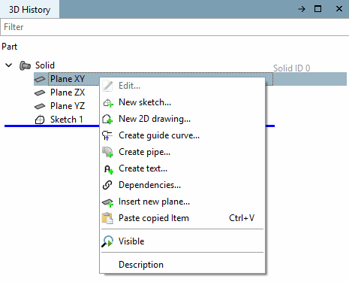Select Plane XY in the history tree
Image resolution: width=349 pixels, height=282 pixels.
pyautogui.click(x=68, y=79)
